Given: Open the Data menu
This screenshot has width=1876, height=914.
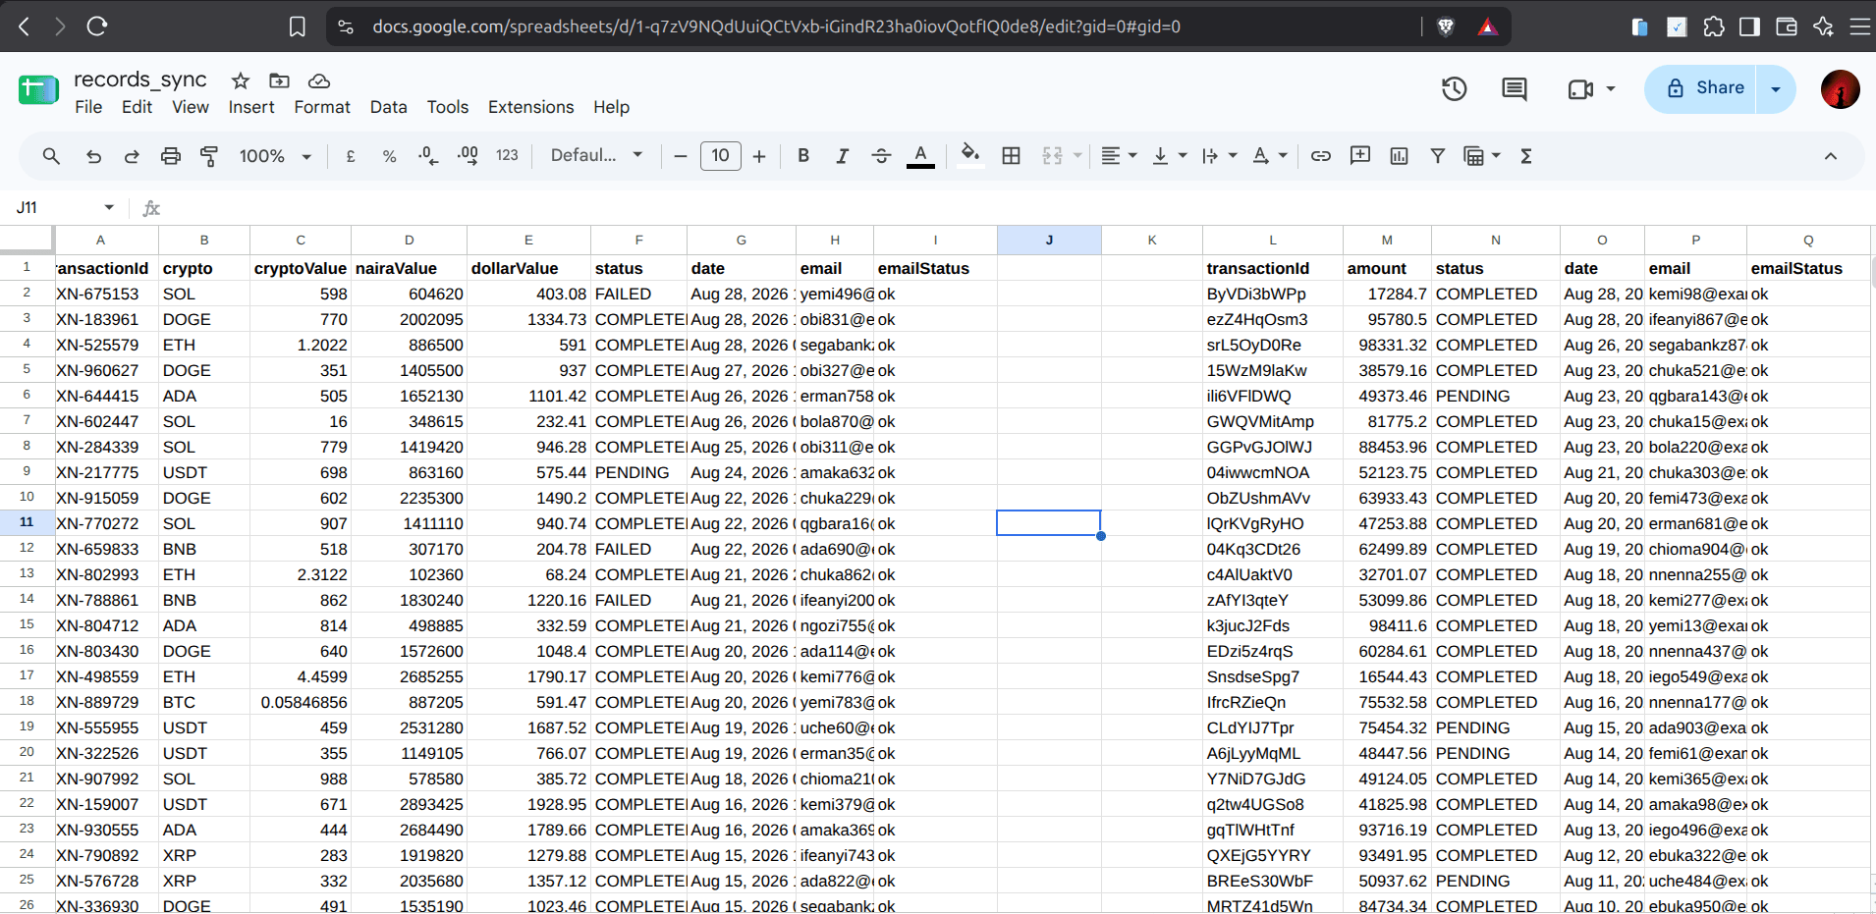Looking at the screenshot, I should [388, 107].
